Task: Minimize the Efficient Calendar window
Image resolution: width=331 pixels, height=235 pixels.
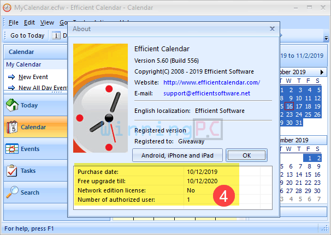Action: coord(295,8)
